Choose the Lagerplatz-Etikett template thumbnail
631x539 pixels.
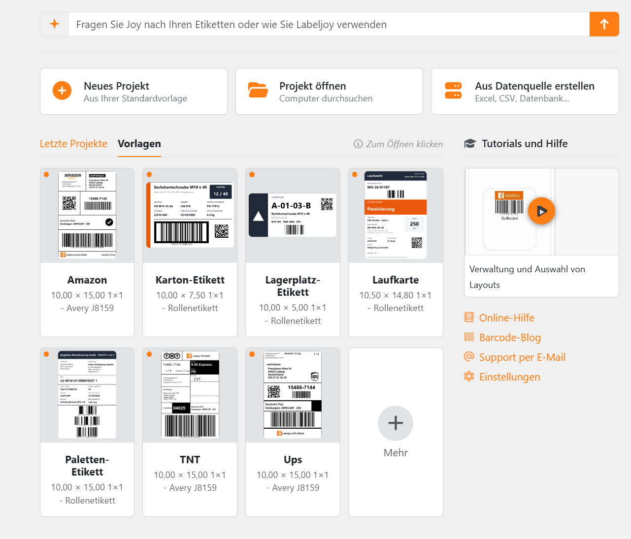(x=293, y=216)
